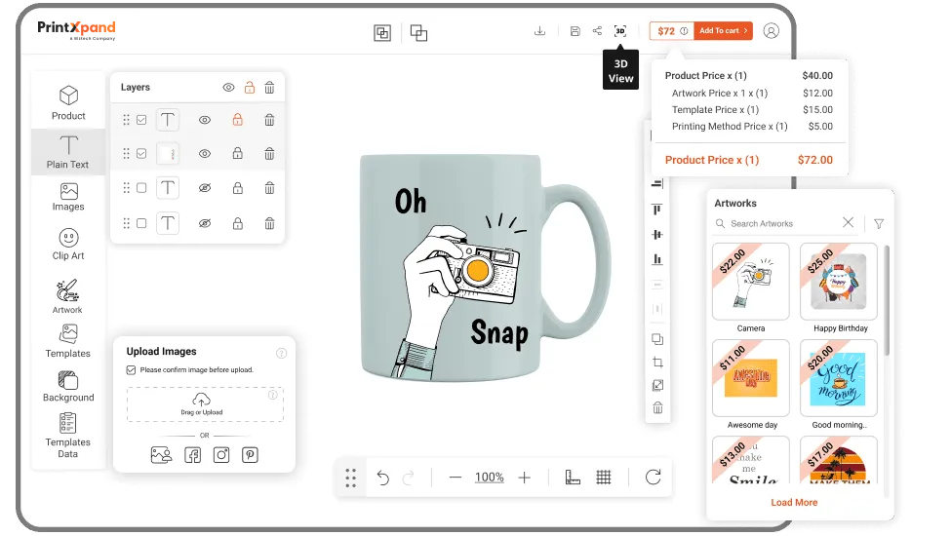Click the Drag or Upload area

(x=205, y=404)
